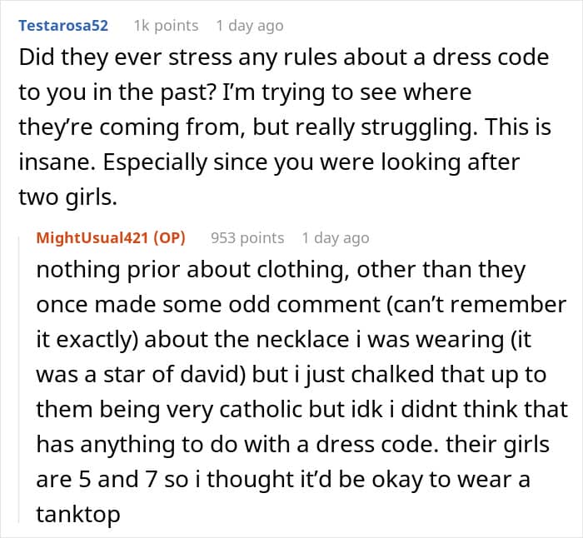
Task: Click the word 'tanktop' at the reply's end
Action: point(78,514)
